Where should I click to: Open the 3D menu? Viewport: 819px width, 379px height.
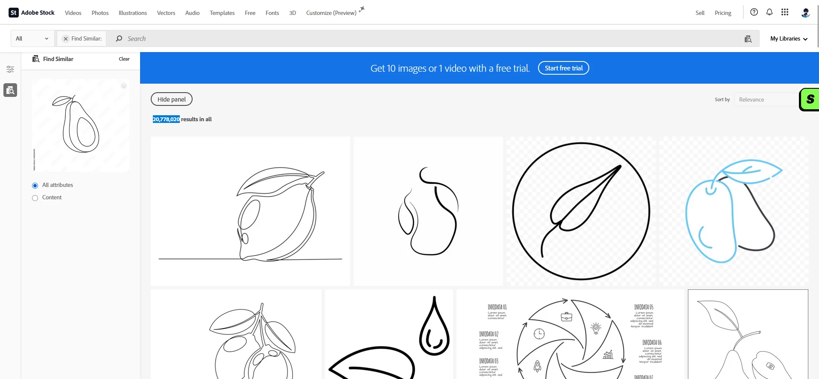click(x=292, y=13)
